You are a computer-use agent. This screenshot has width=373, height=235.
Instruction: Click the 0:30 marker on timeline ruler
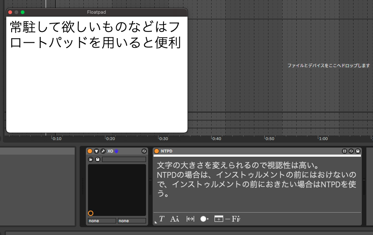164,139
